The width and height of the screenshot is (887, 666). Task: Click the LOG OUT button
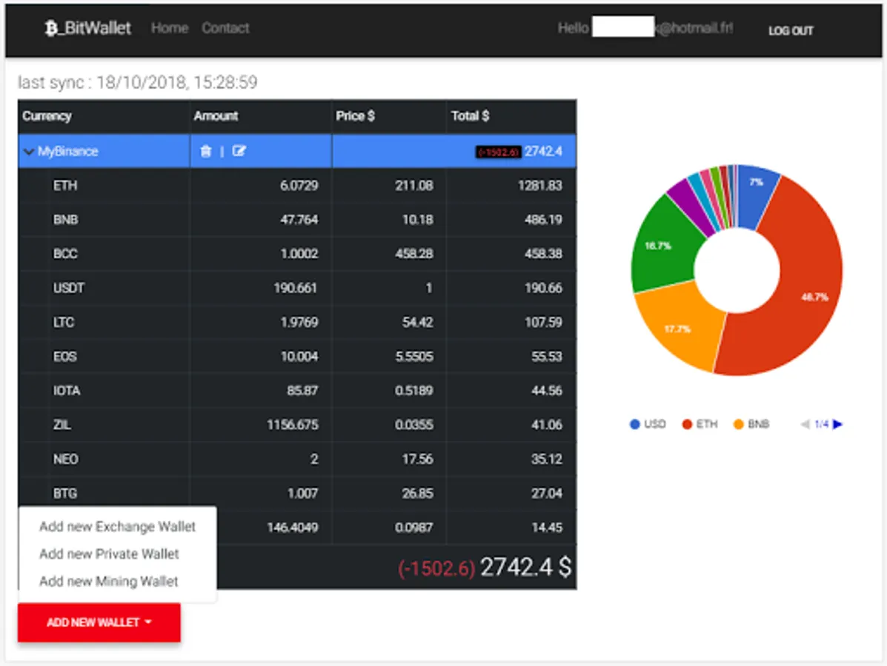790,30
